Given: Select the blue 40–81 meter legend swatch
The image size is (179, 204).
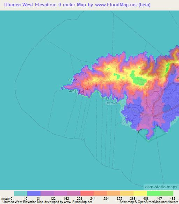Looking at the screenshot, I should tap(34, 193).
